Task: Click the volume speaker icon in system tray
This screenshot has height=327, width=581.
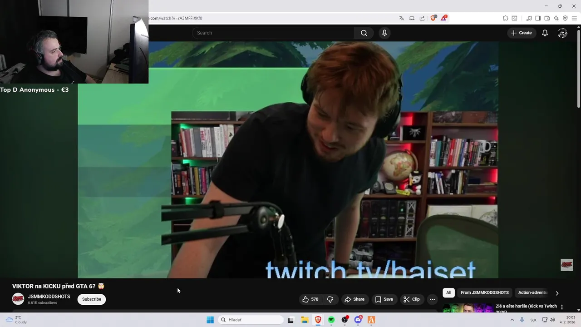Action: pyautogui.click(x=552, y=320)
